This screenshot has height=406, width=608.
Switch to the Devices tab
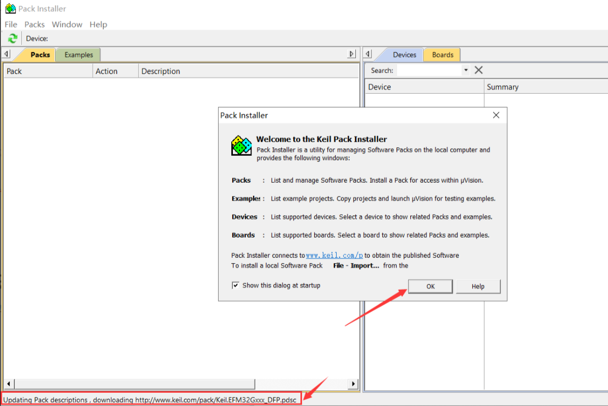[x=404, y=55]
